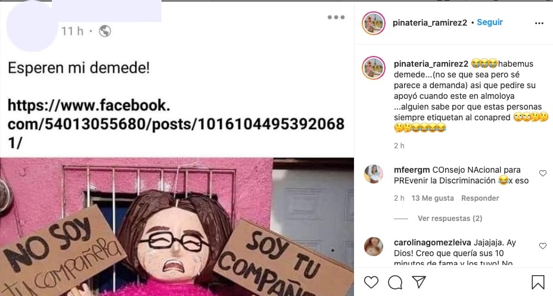
Task: Save post with bookmark icon
Action: point(538,282)
